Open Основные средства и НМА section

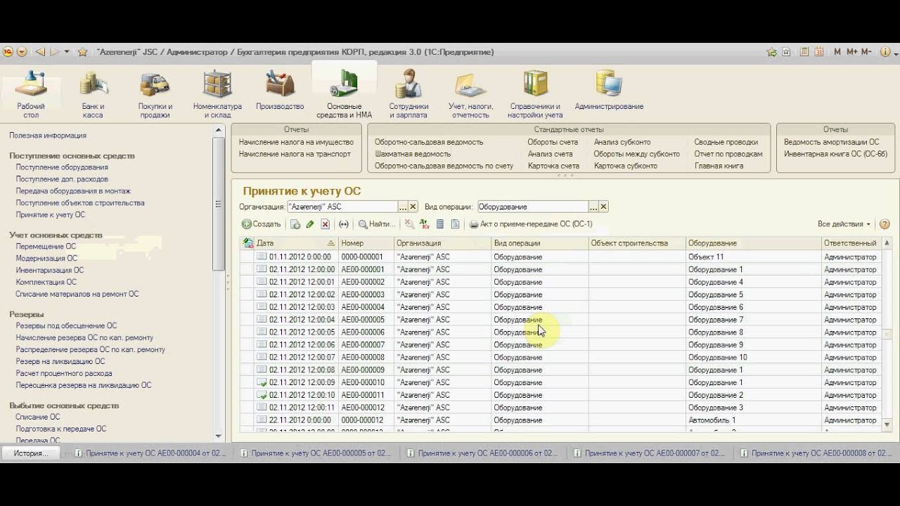(x=344, y=93)
